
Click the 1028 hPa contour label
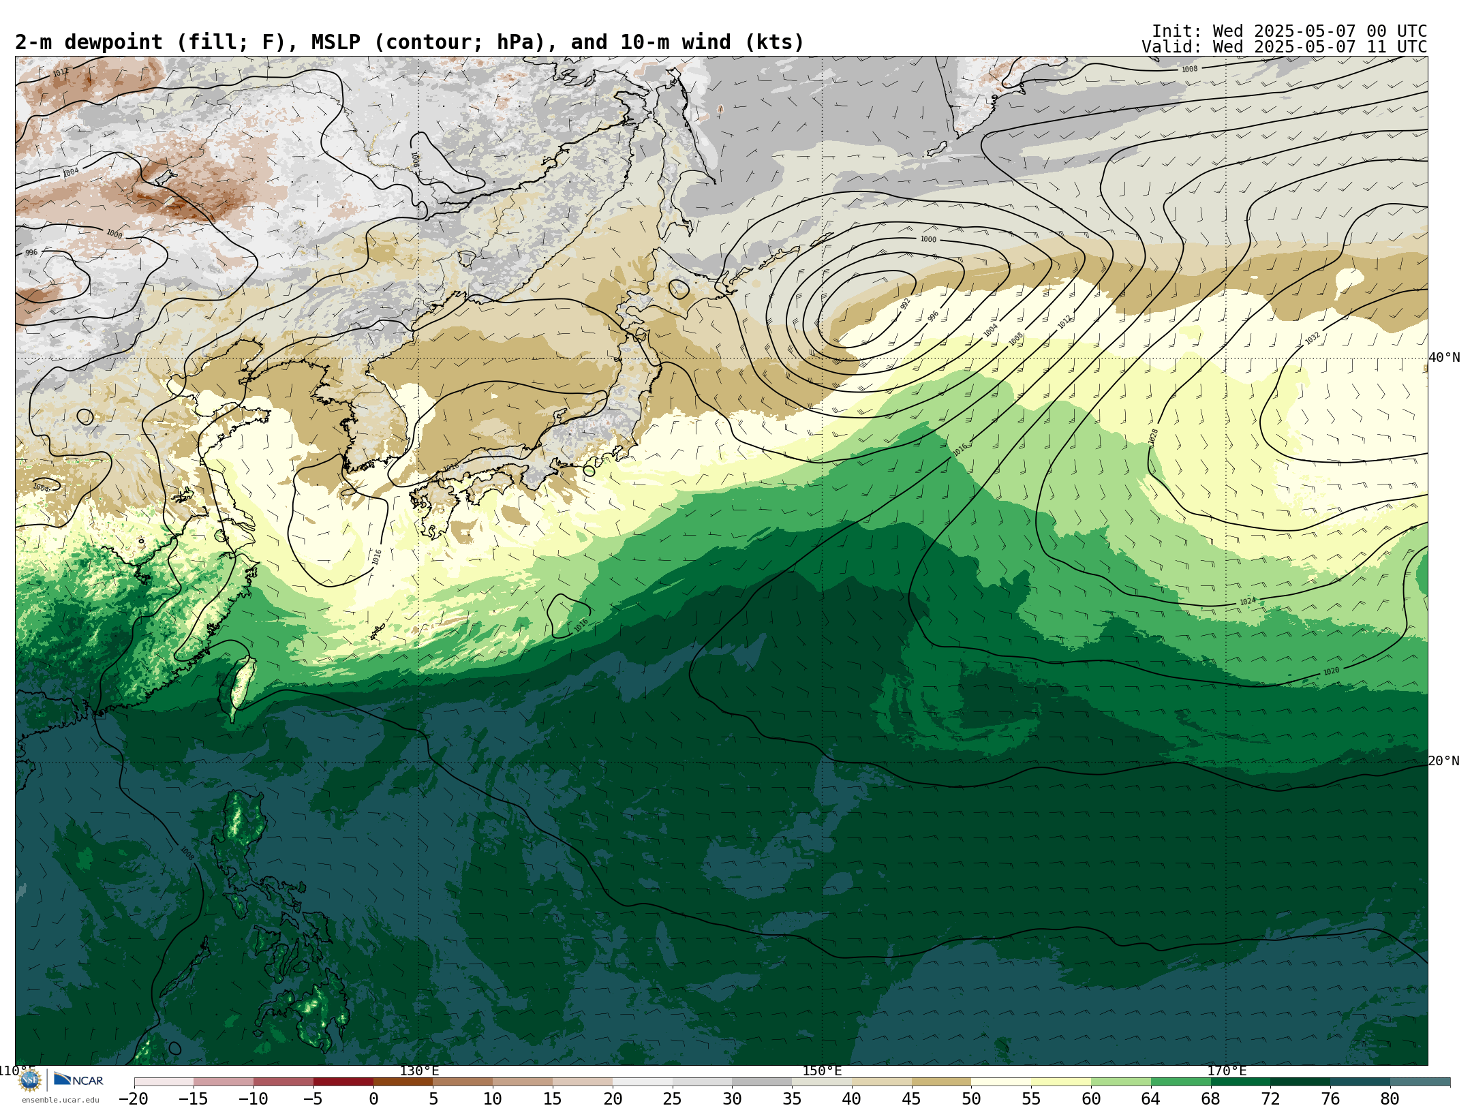(x=1153, y=436)
